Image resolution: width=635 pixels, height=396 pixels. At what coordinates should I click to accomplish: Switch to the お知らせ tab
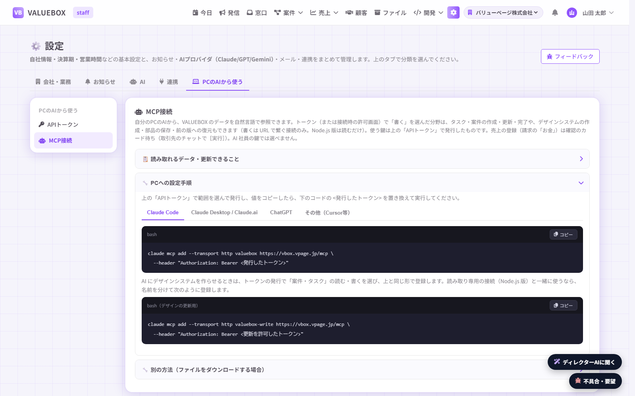[100, 82]
